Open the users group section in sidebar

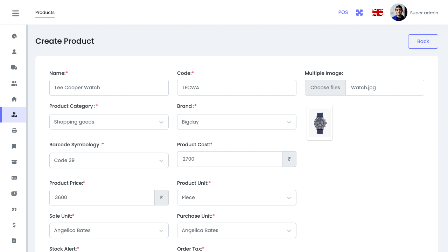pyautogui.click(x=14, y=83)
